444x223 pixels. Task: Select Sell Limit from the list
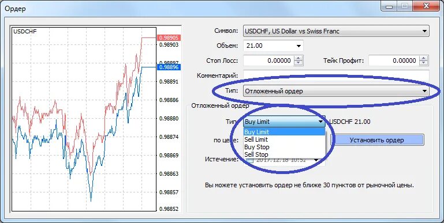tap(284, 139)
